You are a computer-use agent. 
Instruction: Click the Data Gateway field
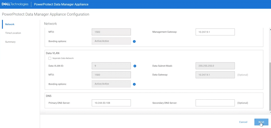(215, 75)
